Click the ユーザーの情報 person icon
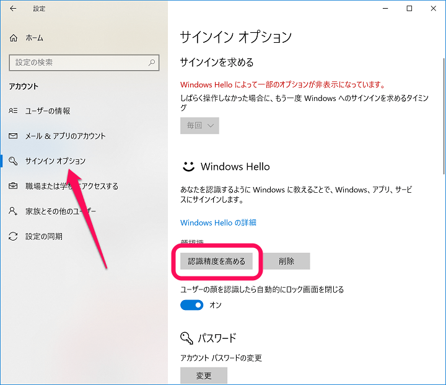446x385 pixels. 14,111
